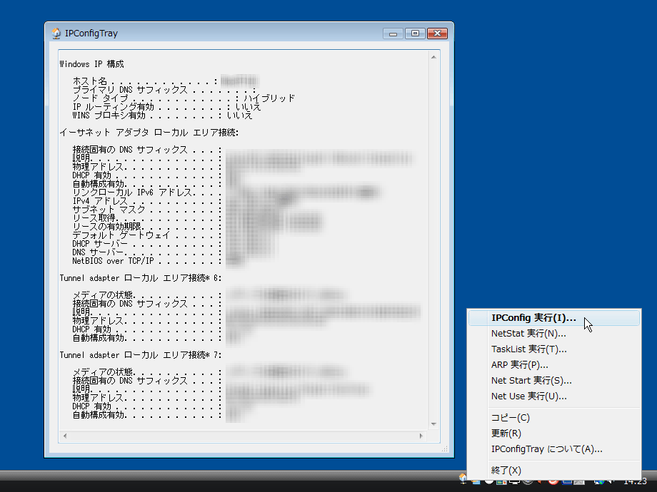Maximize the IPConfigTray window
This screenshot has height=492, width=657.
(414, 33)
